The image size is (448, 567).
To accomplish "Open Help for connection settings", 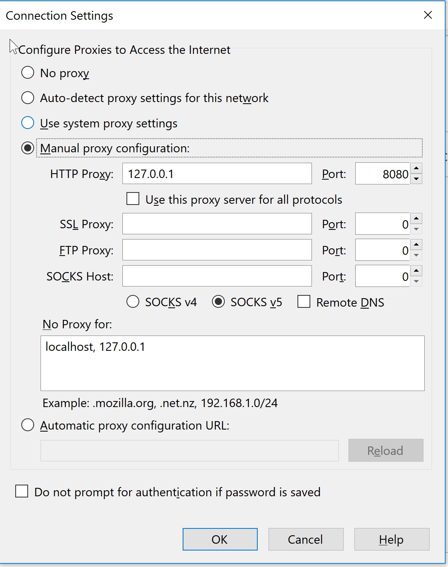I will (391, 539).
